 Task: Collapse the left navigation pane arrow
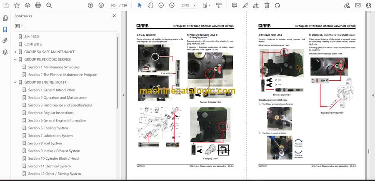tap(123, 95)
